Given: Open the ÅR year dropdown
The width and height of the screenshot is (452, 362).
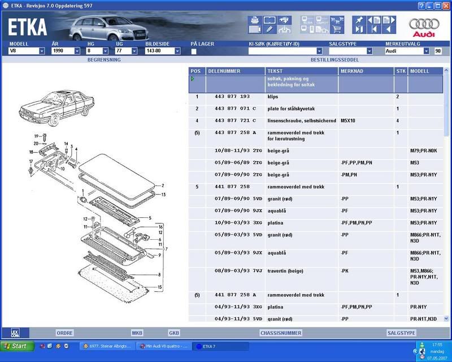Looking at the screenshot, I should click(x=76, y=51).
